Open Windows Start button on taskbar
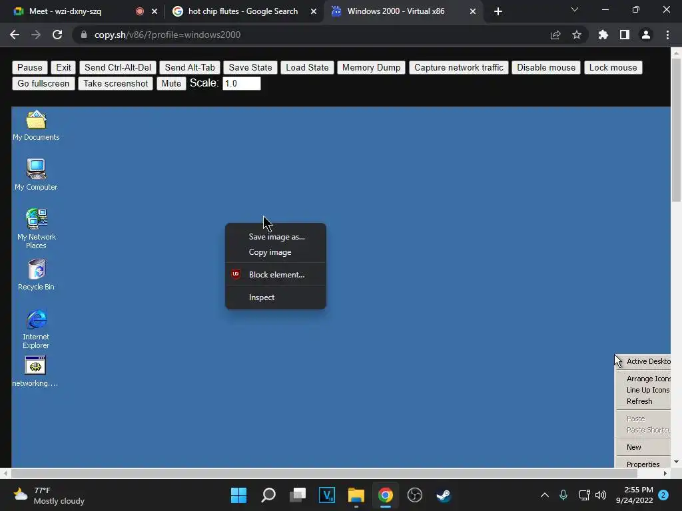Image resolution: width=682 pixels, height=511 pixels. (239, 495)
